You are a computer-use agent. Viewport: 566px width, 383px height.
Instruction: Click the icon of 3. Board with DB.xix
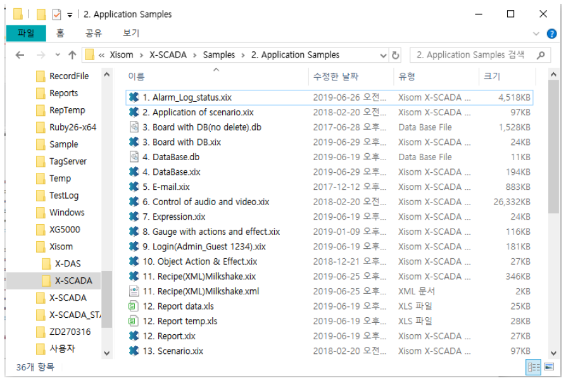coord(134,142)
